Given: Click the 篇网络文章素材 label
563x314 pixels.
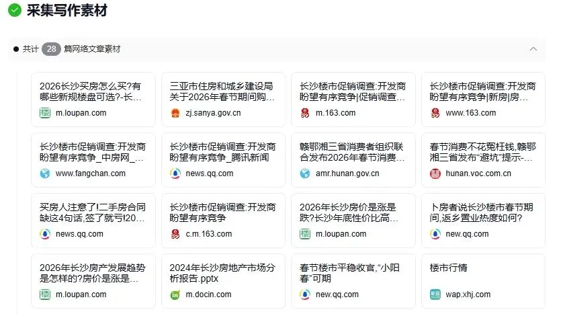Looking at the screenshot, I should click(x=92, y=49).
